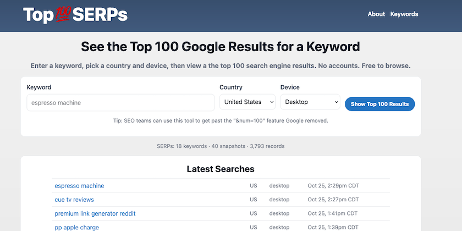
Task: Click the Country label above the dropdown
Action: [230, 87]
